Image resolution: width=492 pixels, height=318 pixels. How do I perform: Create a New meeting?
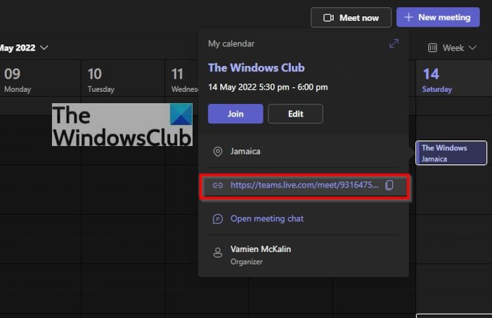(438, 18)
